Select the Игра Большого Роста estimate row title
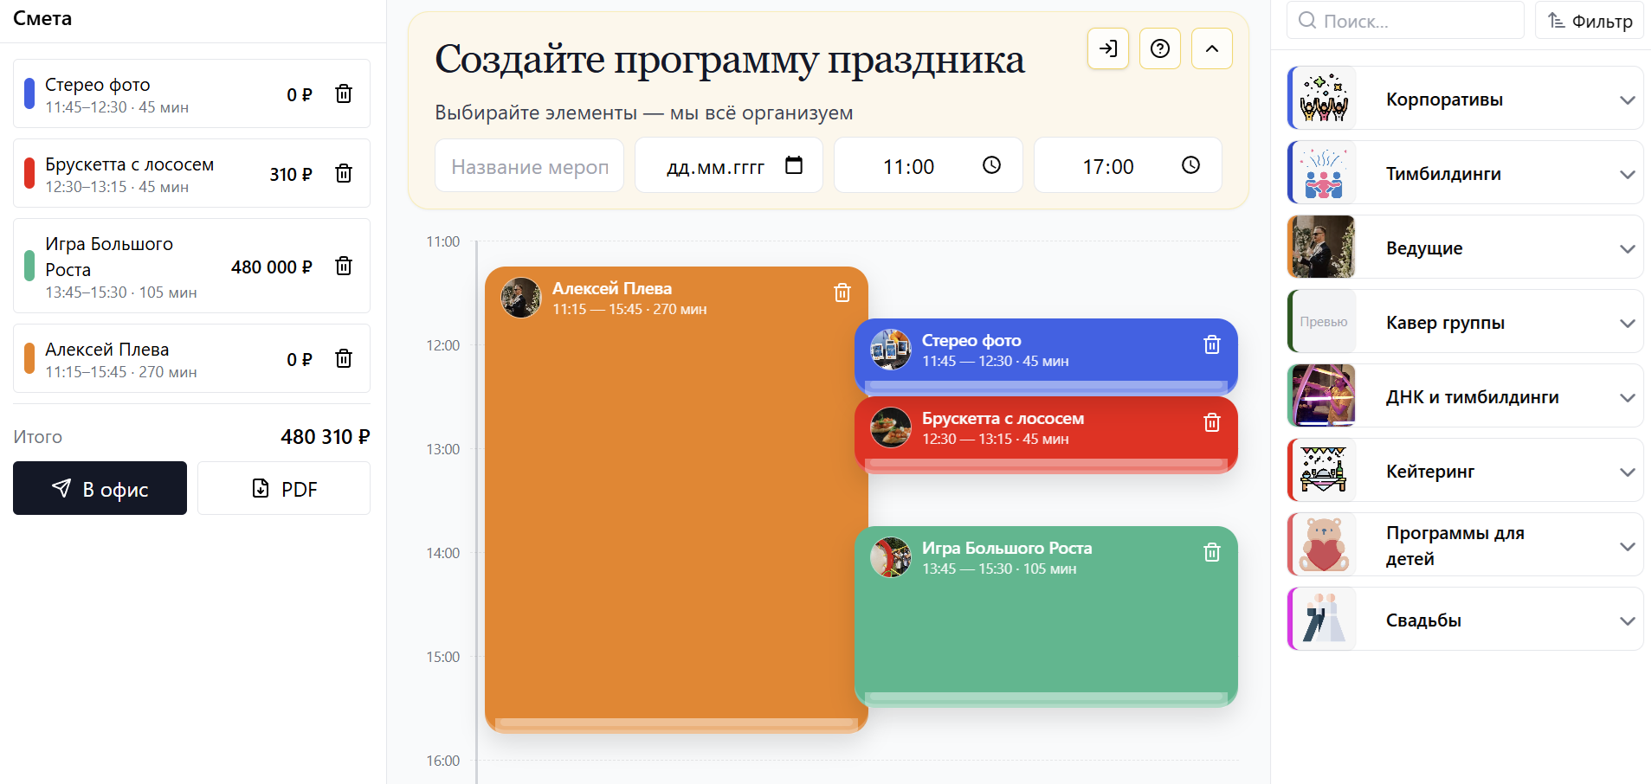Screen dimensions: 1651x784 (x=109, y=256)
